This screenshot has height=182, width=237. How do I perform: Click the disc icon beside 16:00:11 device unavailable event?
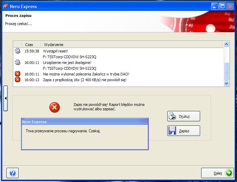(x=18, y=62)
